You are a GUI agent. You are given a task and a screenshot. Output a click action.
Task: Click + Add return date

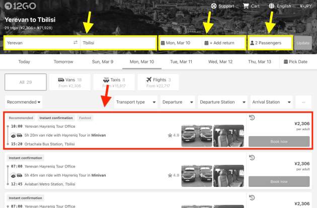pyautogui.click(x=223, y=43)
